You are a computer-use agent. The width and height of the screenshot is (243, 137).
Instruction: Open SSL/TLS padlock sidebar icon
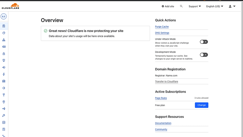[x=4, y=54]
